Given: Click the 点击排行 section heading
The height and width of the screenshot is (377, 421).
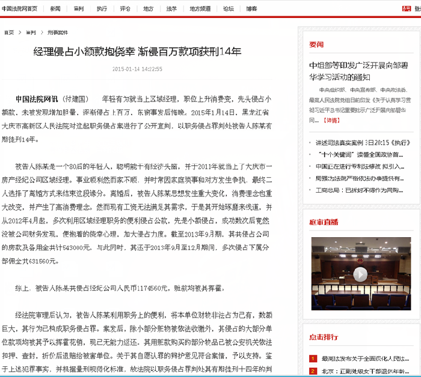Looking at the screenshot, I should coord(324,337).
